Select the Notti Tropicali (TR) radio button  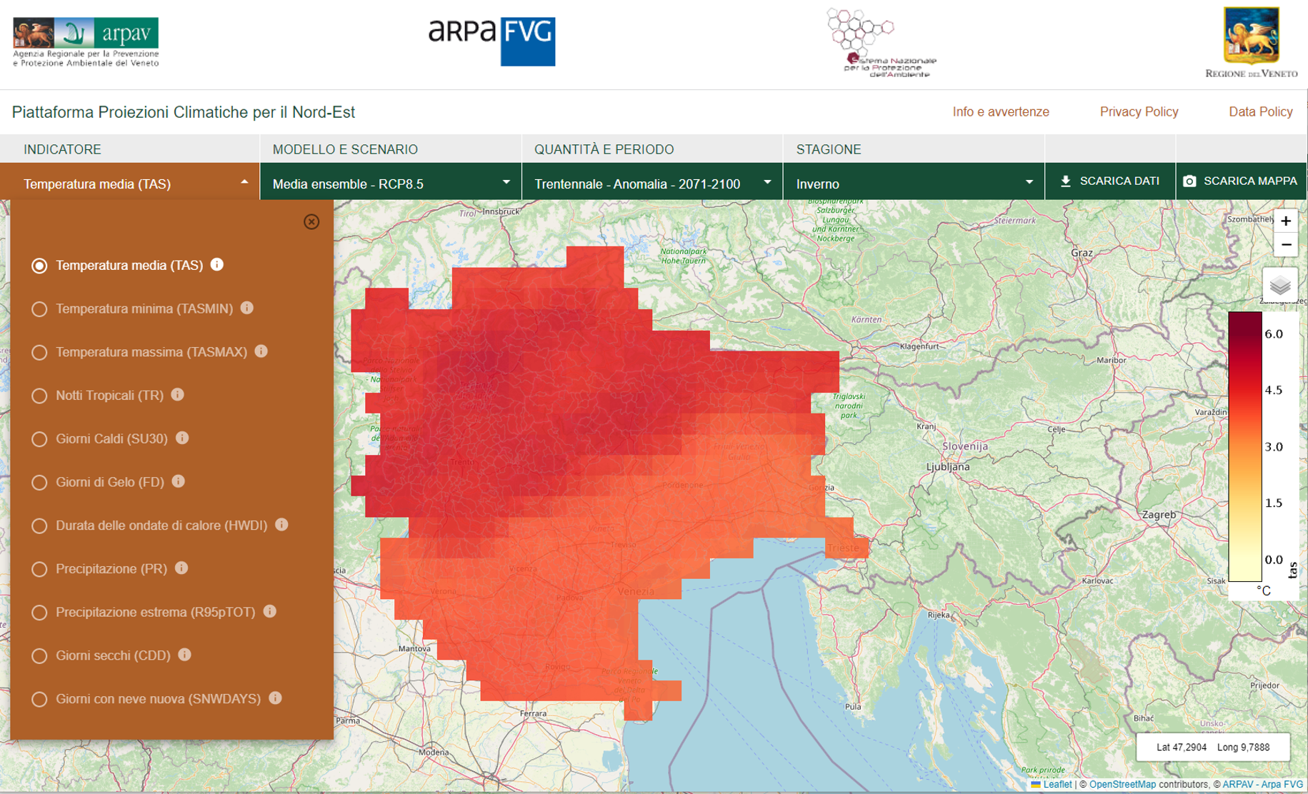pyautogui.click(x=39, y=396)
